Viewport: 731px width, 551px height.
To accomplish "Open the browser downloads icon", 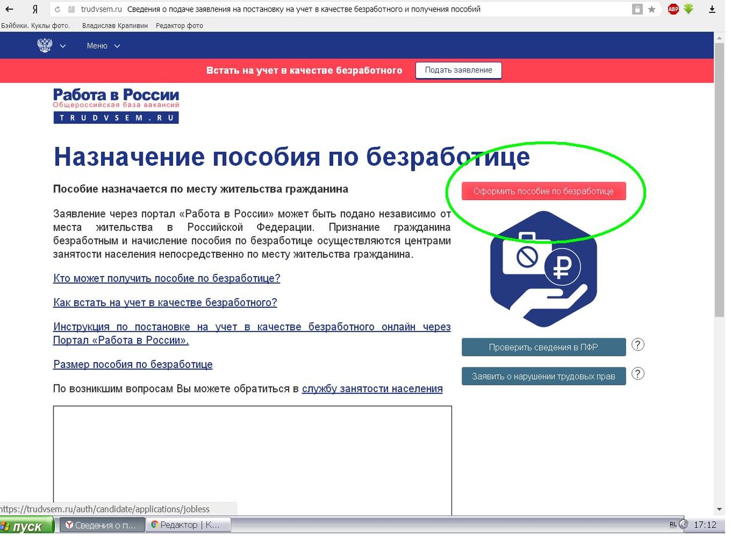I will pos(713,9).
